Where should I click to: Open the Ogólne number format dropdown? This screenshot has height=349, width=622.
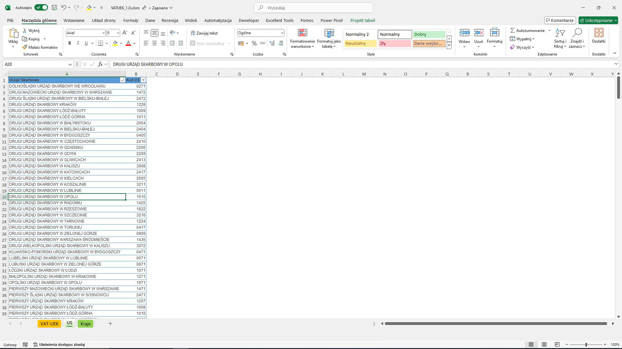click(282, 33)
